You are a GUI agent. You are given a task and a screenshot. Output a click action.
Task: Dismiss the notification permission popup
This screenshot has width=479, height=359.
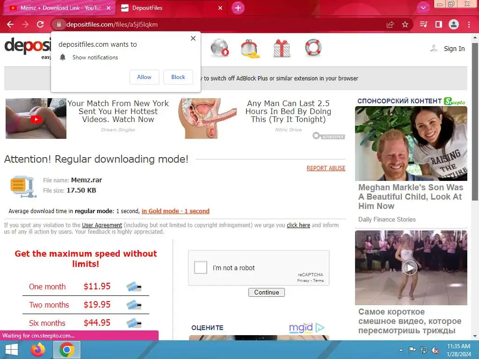point(193,38)
